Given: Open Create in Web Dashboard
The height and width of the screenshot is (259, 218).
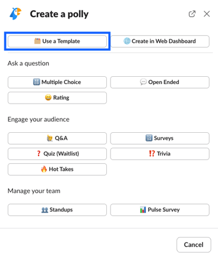Looking at the screenshot, I should coord(160,41).
